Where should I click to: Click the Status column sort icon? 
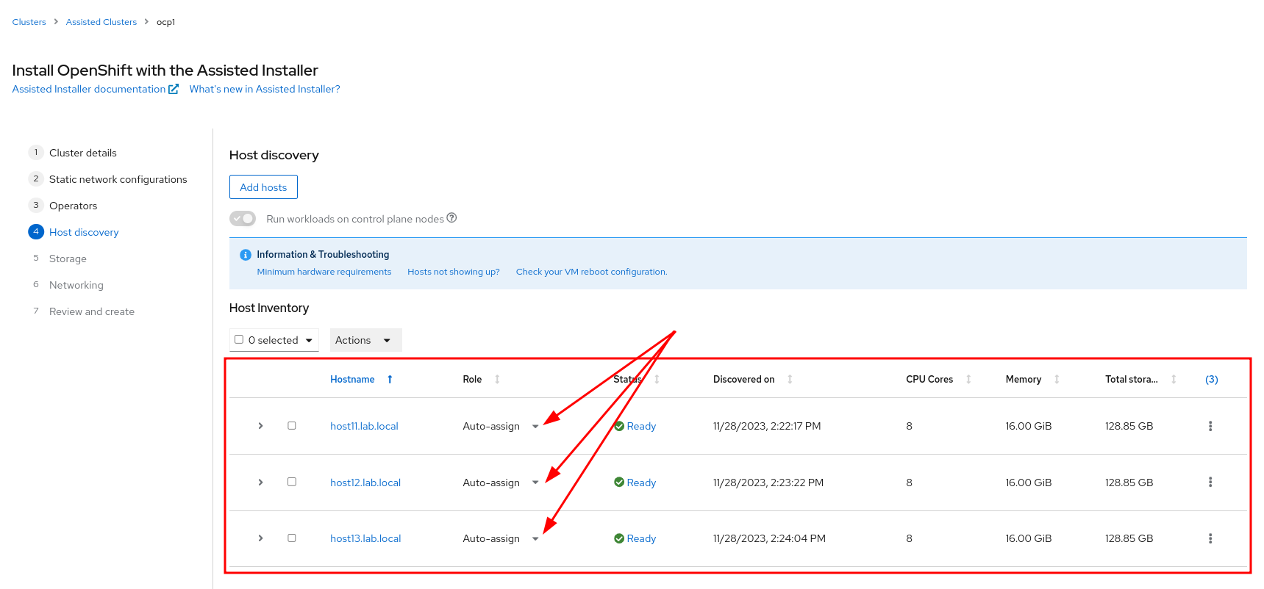tap(657, 379)
